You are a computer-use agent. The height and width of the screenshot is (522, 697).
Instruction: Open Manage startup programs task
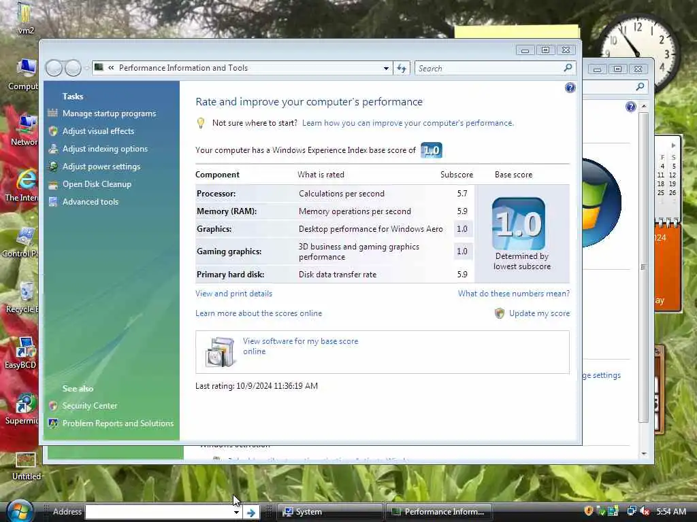[110, 114]
